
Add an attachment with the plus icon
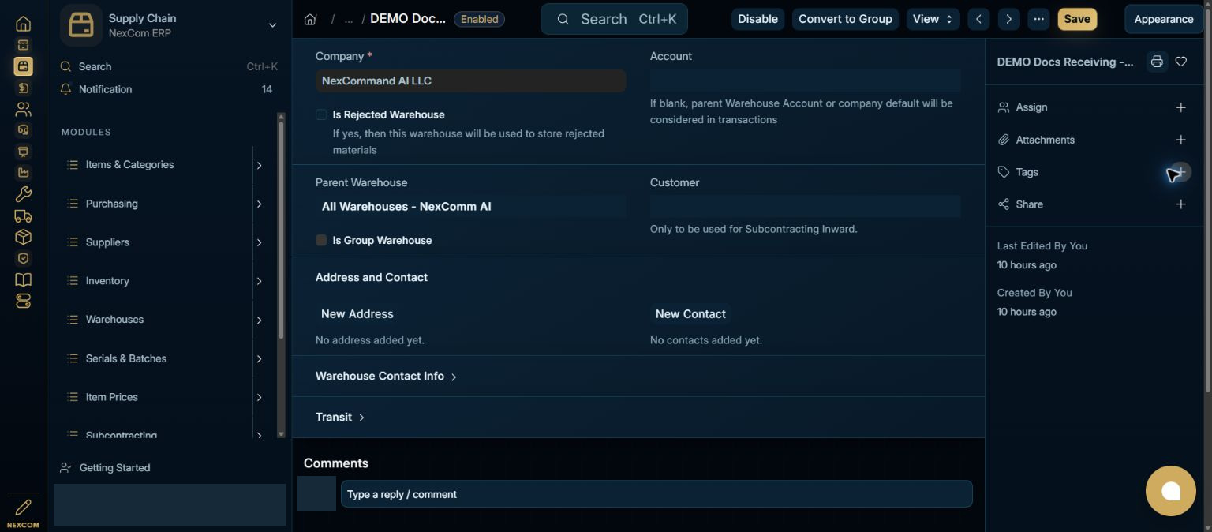tap(1180, 140)
